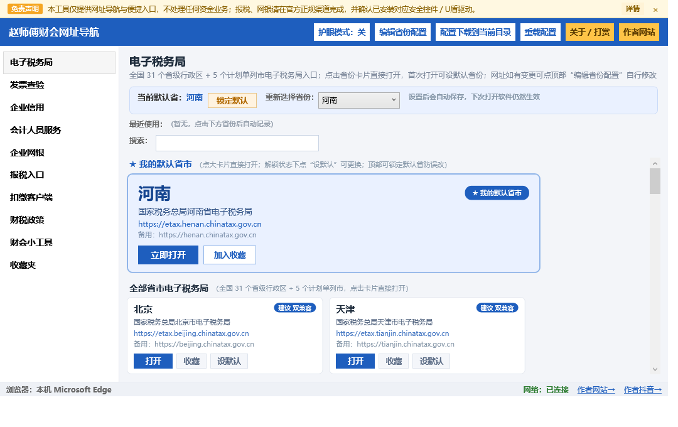
Task: Click 设默认 on the 天津 card
Action: (x=431, y=361)
